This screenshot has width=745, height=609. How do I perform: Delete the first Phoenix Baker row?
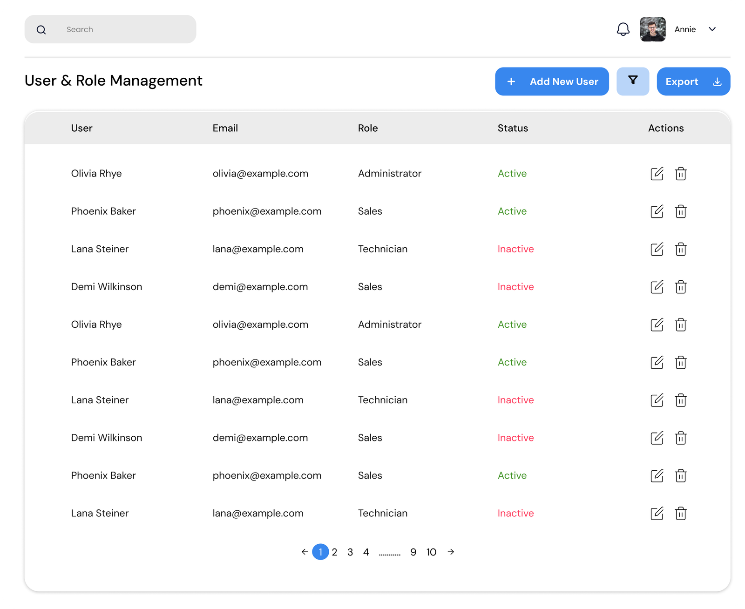point(681,211)
